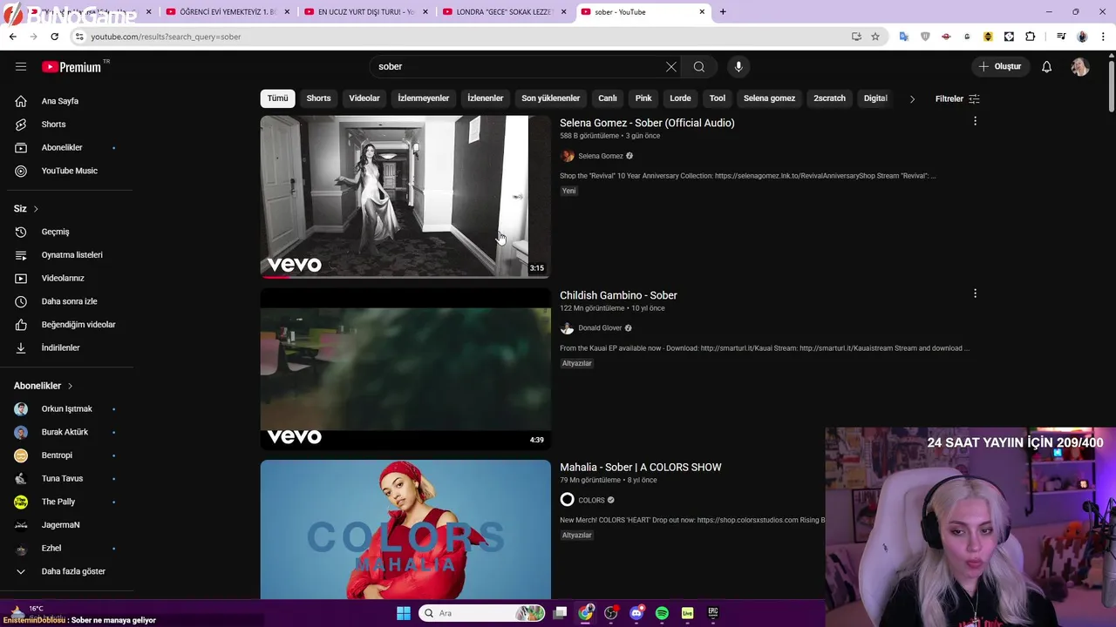
Task: Select the İzlenenler filter chip
Action: 486,98
